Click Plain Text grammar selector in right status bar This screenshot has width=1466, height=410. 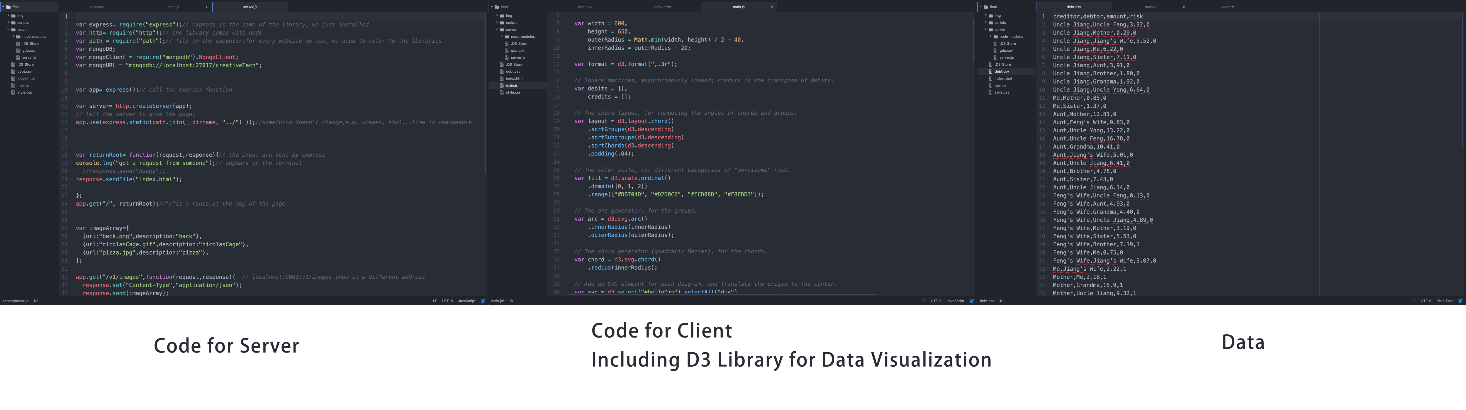[1444, 301]
